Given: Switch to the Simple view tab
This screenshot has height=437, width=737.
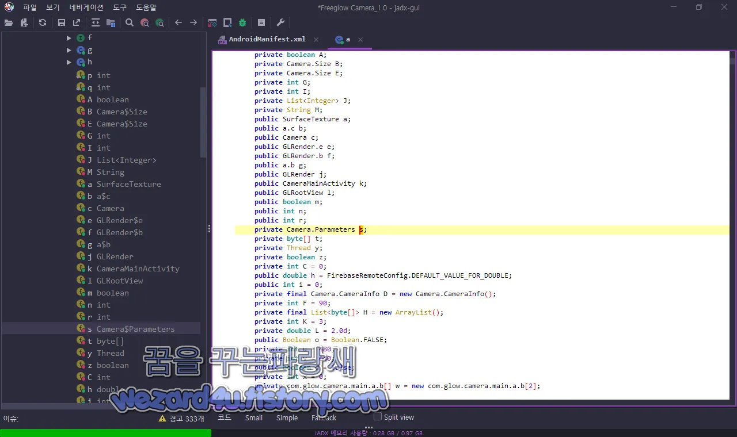Looking at the screenshot, I should pyautogui.click(x=287, y=417).
